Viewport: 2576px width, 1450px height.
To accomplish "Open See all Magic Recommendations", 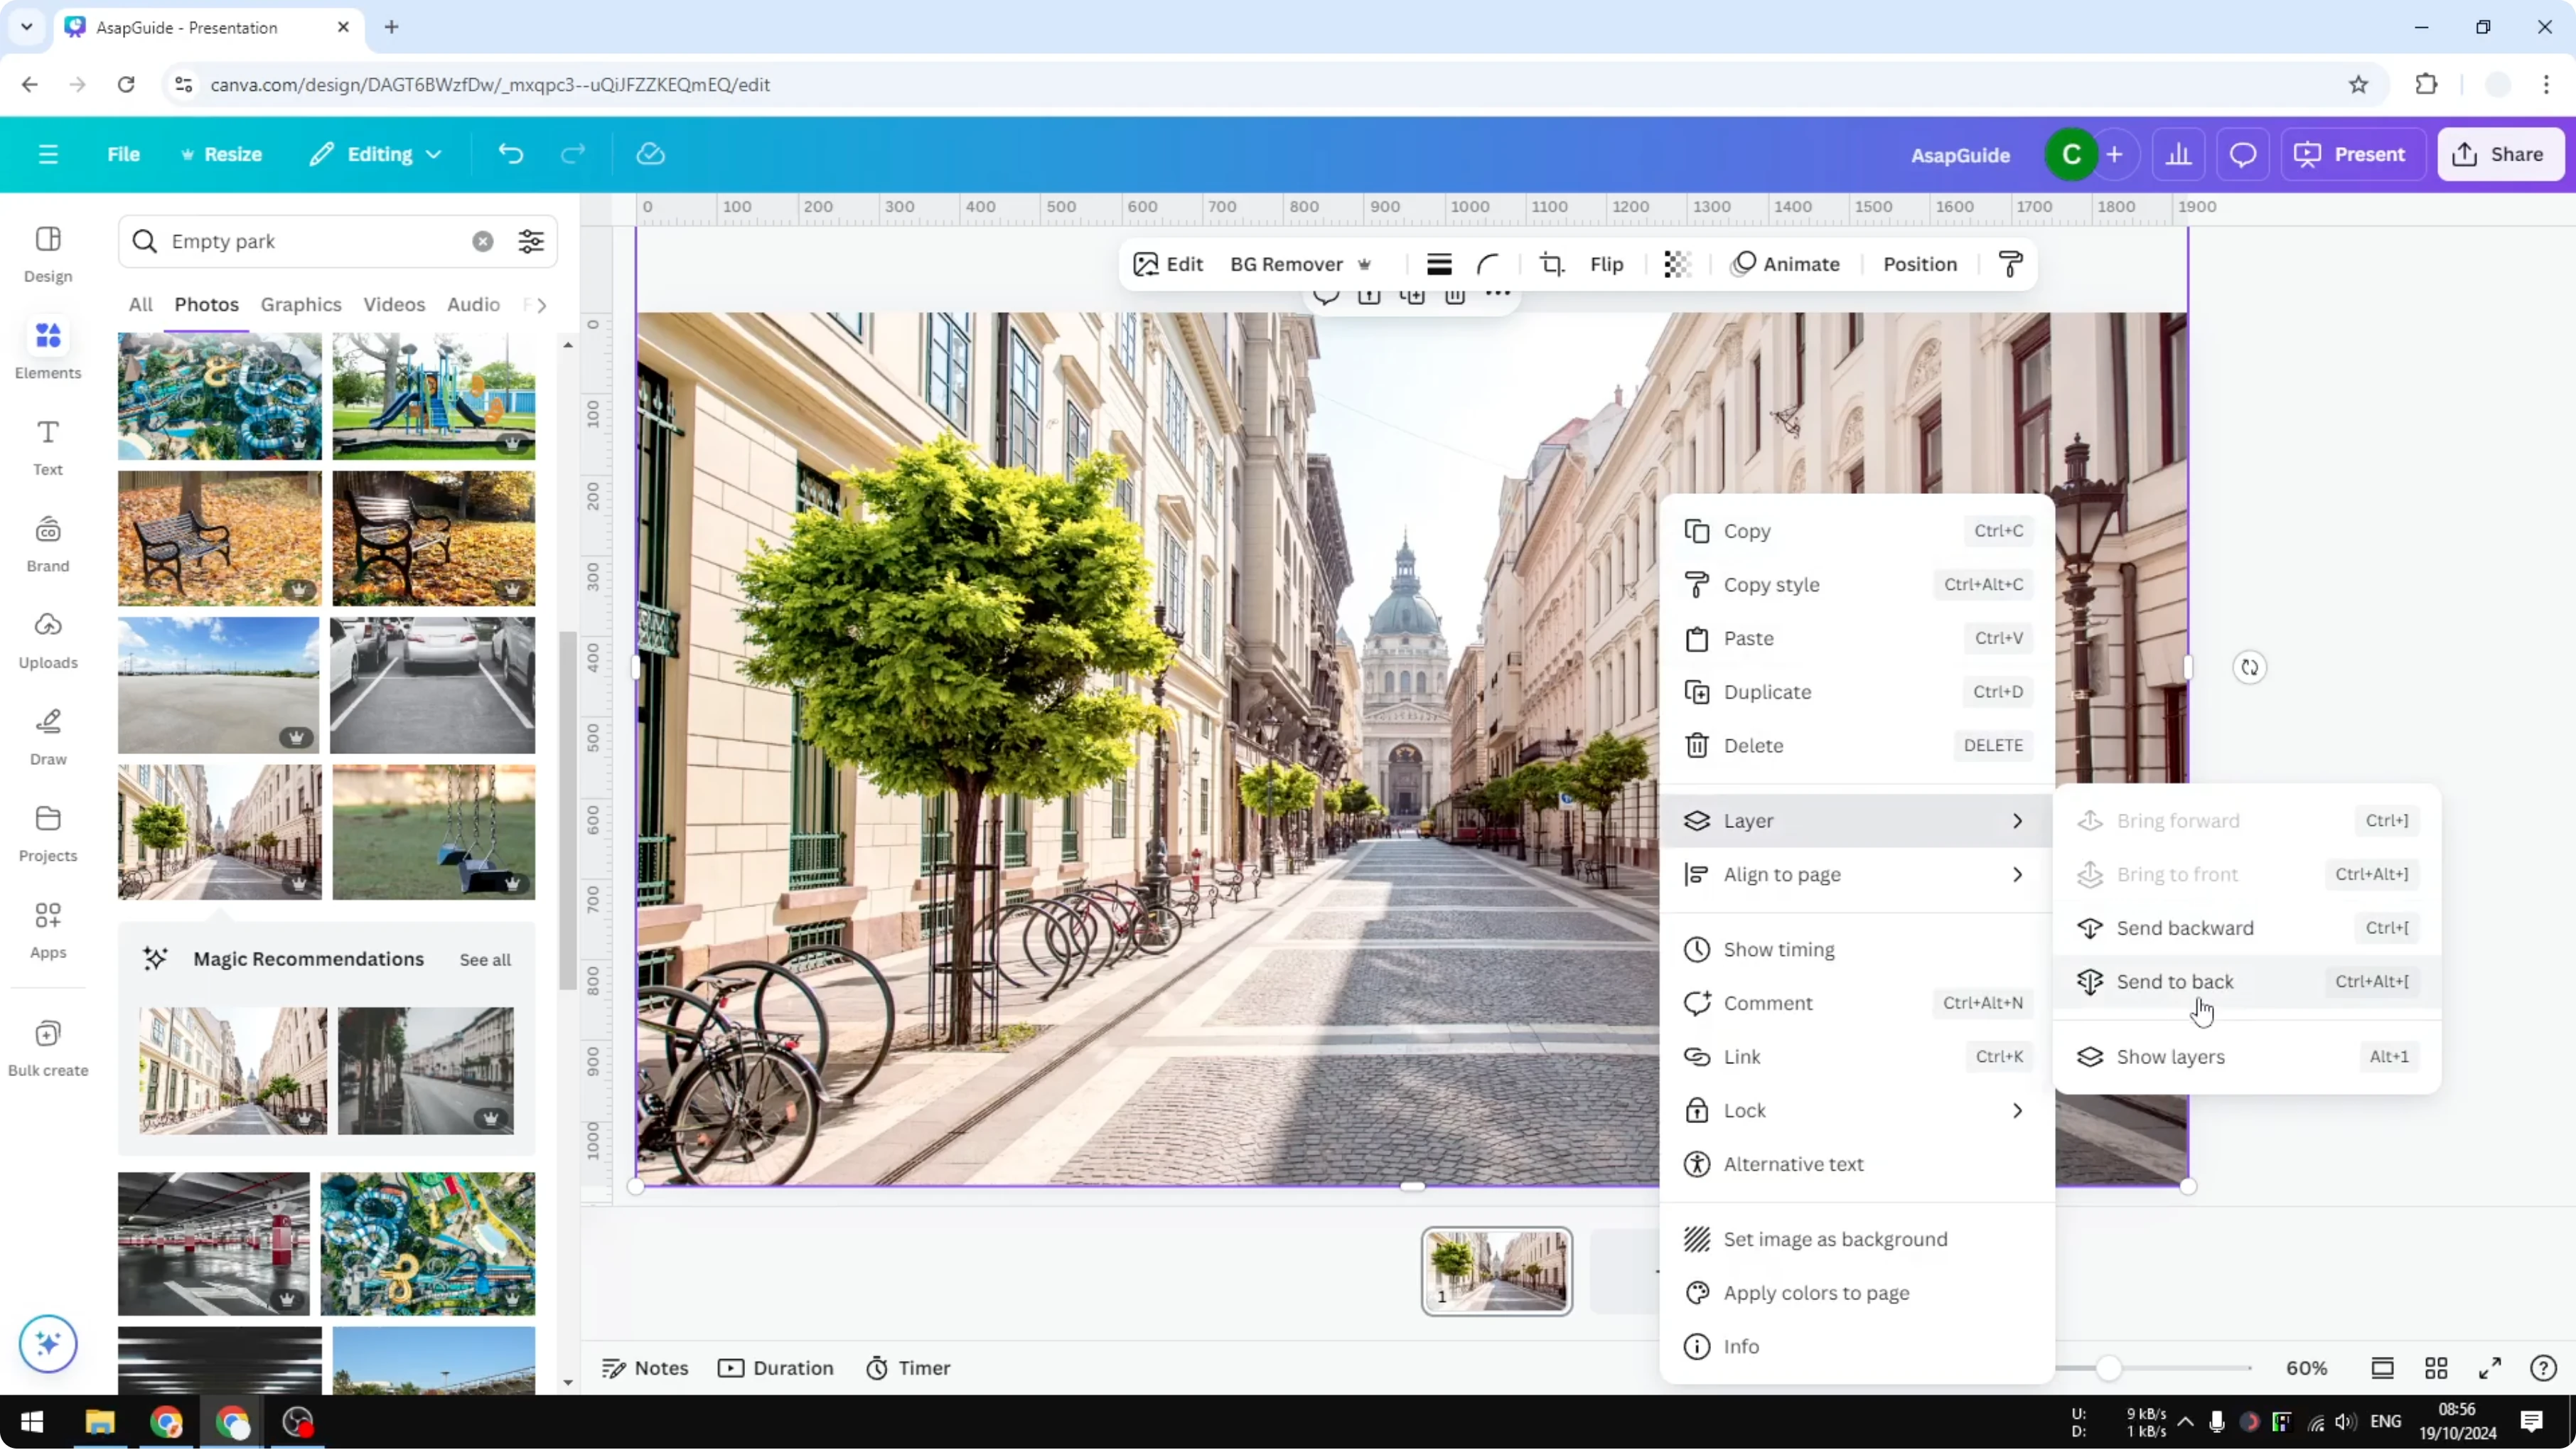I will click(x=485, y=959).
